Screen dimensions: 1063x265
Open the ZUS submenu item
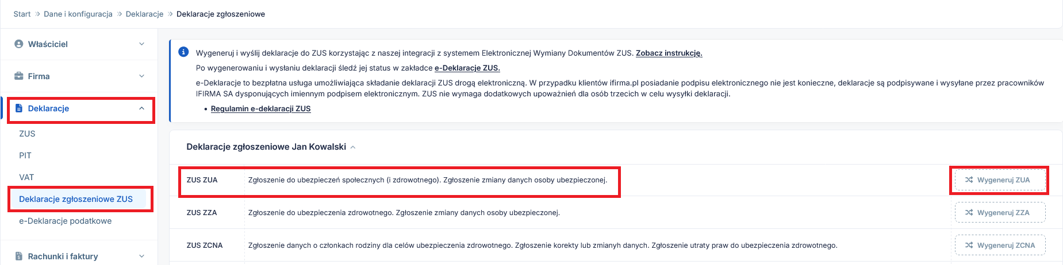(x=27, y=134)
